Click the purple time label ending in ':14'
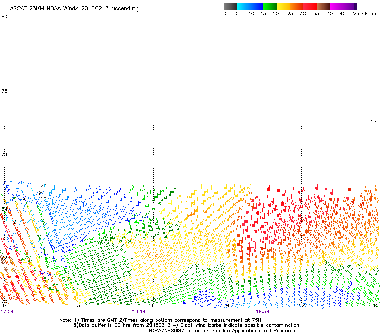Viewport: 380px width, 334px height. (x=139, y=312)
